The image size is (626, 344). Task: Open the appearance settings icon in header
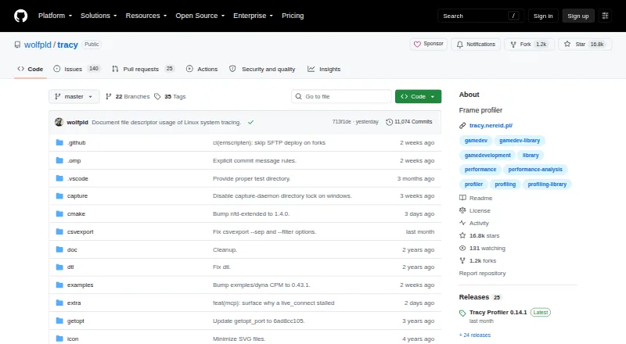point(605,16)
